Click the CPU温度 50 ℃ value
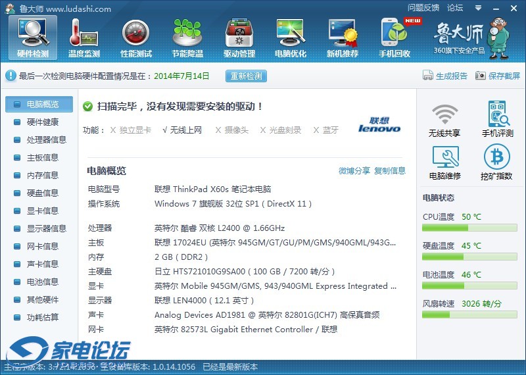Screen dimensions: 526x375 tap(471, 217)
